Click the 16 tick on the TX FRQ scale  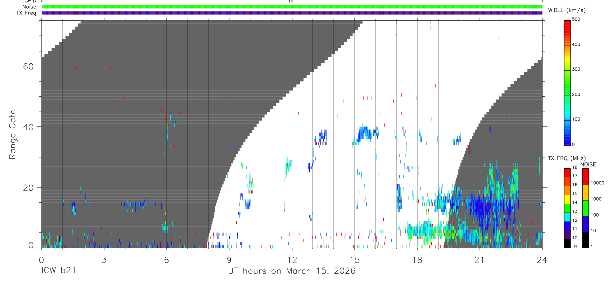pyautogui.click(x=575, y=185)
